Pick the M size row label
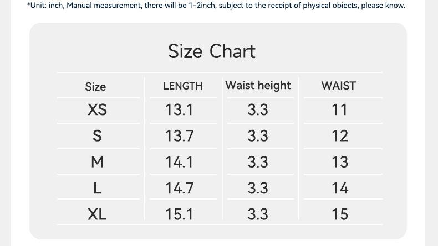 click(x=97, y=162)
